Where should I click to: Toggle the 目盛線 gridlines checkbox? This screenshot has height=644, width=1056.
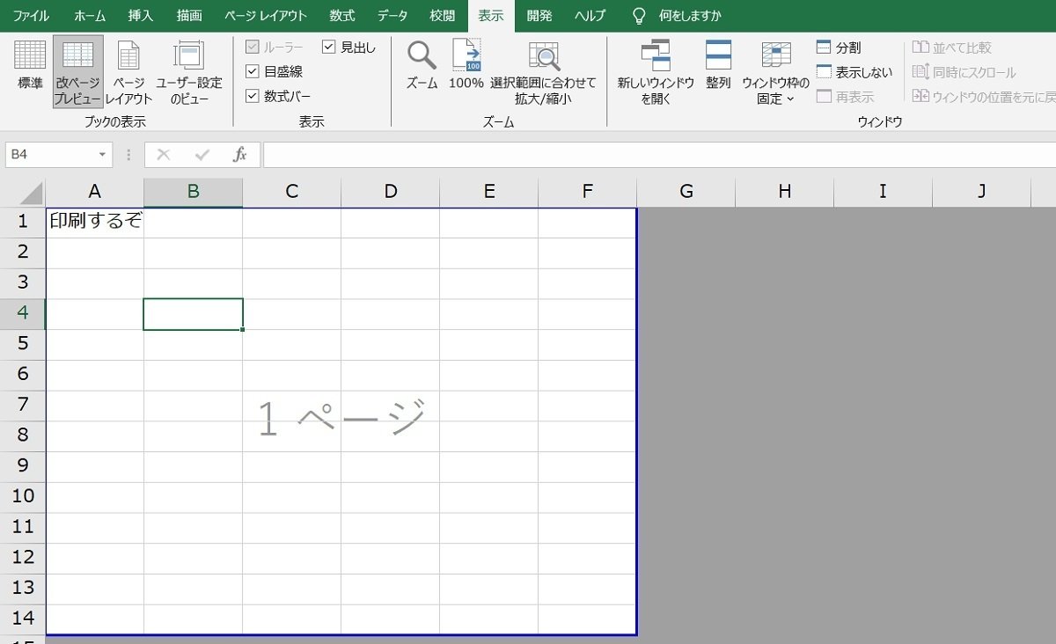252,71
